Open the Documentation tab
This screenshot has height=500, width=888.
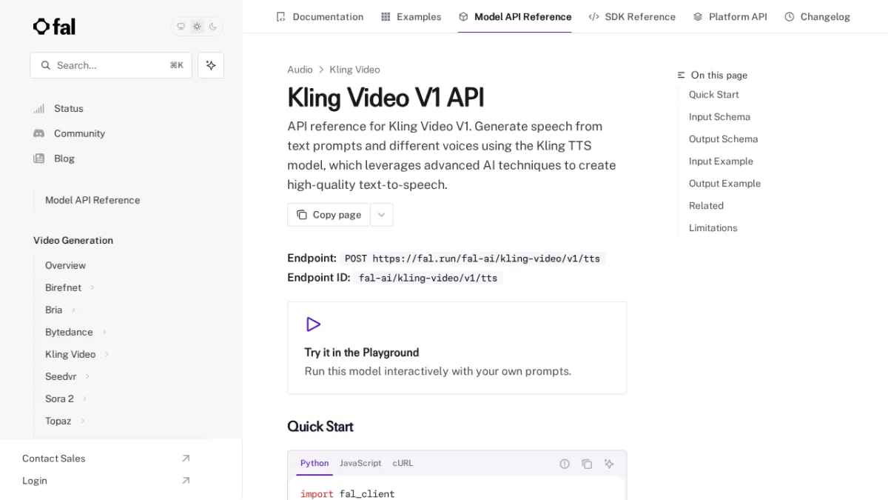pos(320,16)
